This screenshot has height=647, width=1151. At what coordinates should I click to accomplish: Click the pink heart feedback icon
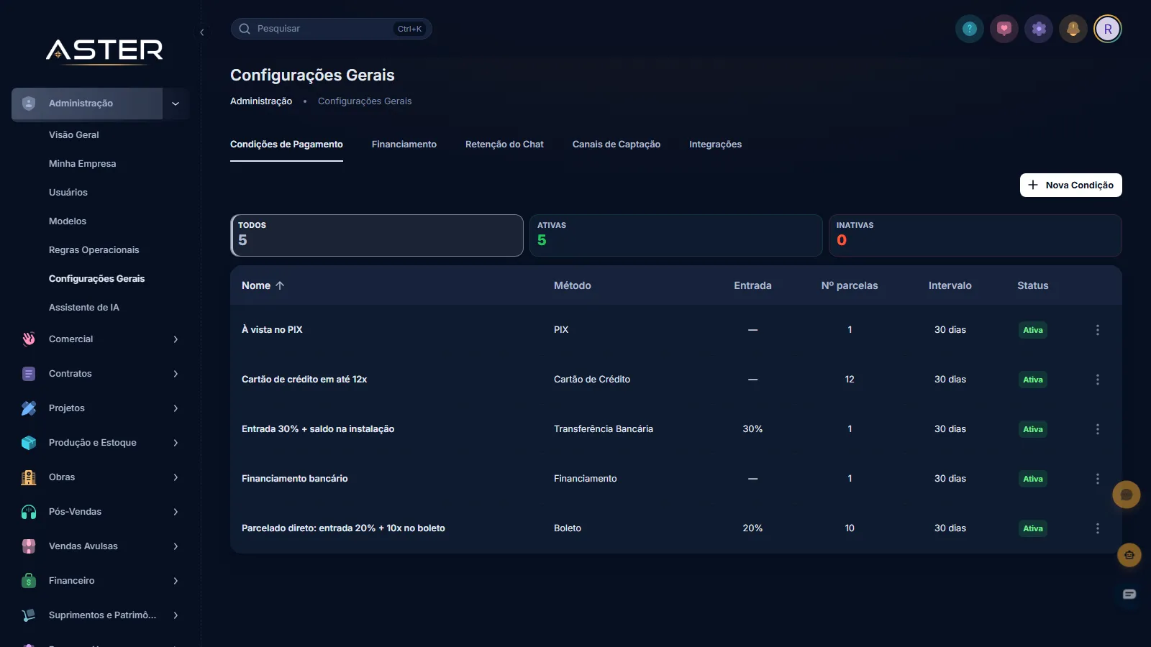[x=1004, y=29]
